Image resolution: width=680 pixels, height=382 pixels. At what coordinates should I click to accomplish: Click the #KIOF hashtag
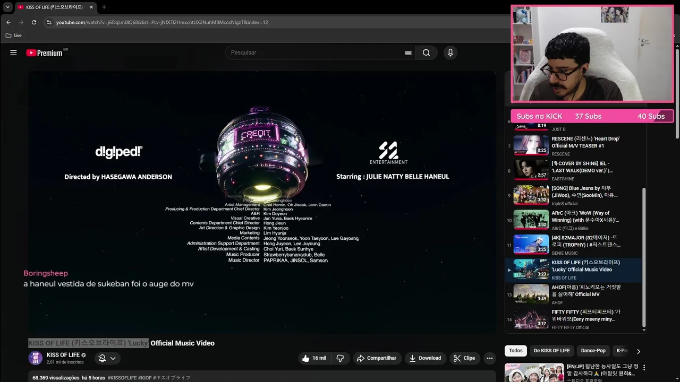pos(144,378)
